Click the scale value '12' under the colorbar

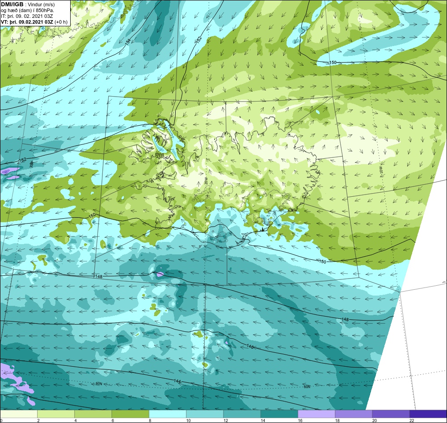pyautogui.click(x=225, y=420)
